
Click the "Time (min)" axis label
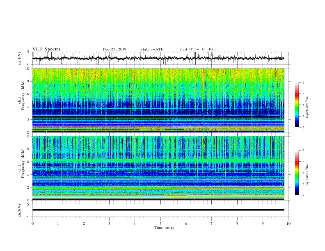164,228
